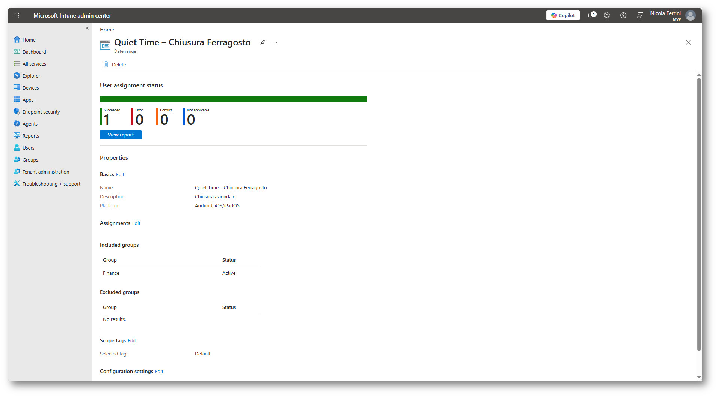Click the Dashboard icon in sidebar
Image resolution: width=718 pixels, height=397 pixels.
17,52
